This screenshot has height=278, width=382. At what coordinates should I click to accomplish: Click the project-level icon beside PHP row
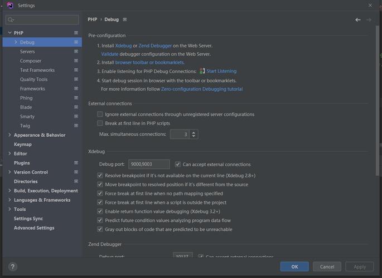(76, 33)
